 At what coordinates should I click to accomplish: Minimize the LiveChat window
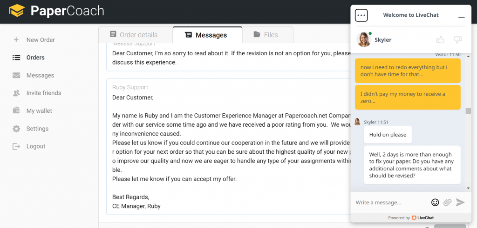coord(461,16)
